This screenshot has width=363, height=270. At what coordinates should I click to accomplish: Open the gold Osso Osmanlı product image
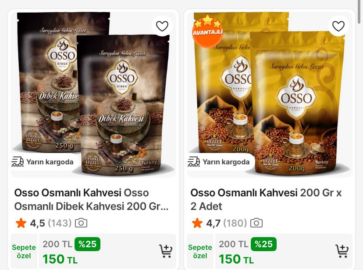coord(270,94)
